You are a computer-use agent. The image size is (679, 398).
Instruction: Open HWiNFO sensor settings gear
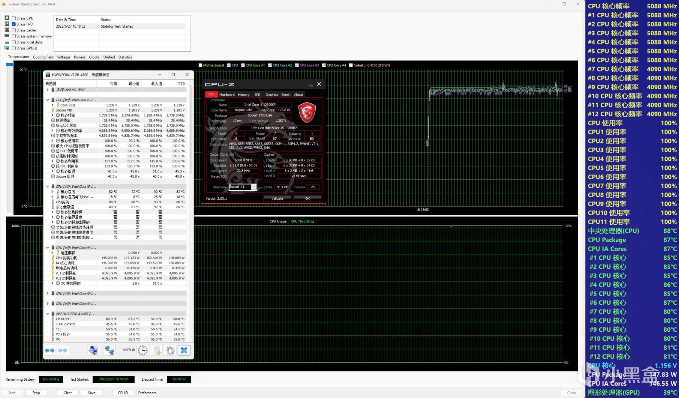click(170, 350)
